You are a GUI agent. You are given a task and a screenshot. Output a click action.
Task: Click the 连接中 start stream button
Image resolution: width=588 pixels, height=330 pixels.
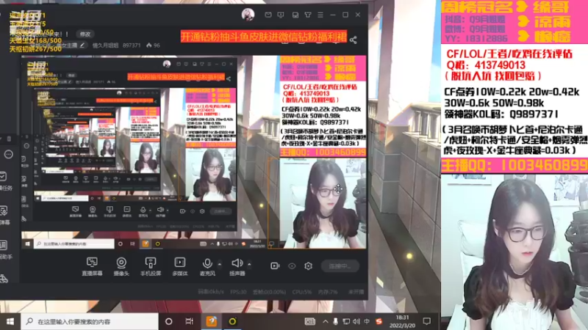pyautogui.click(x=340, y=266)
